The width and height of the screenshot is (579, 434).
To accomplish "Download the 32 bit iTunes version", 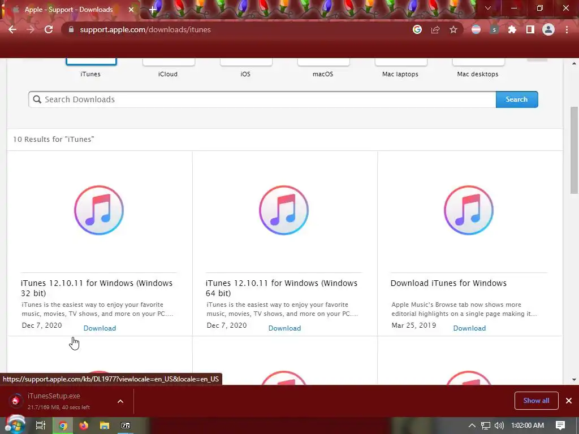I will 100,328.
